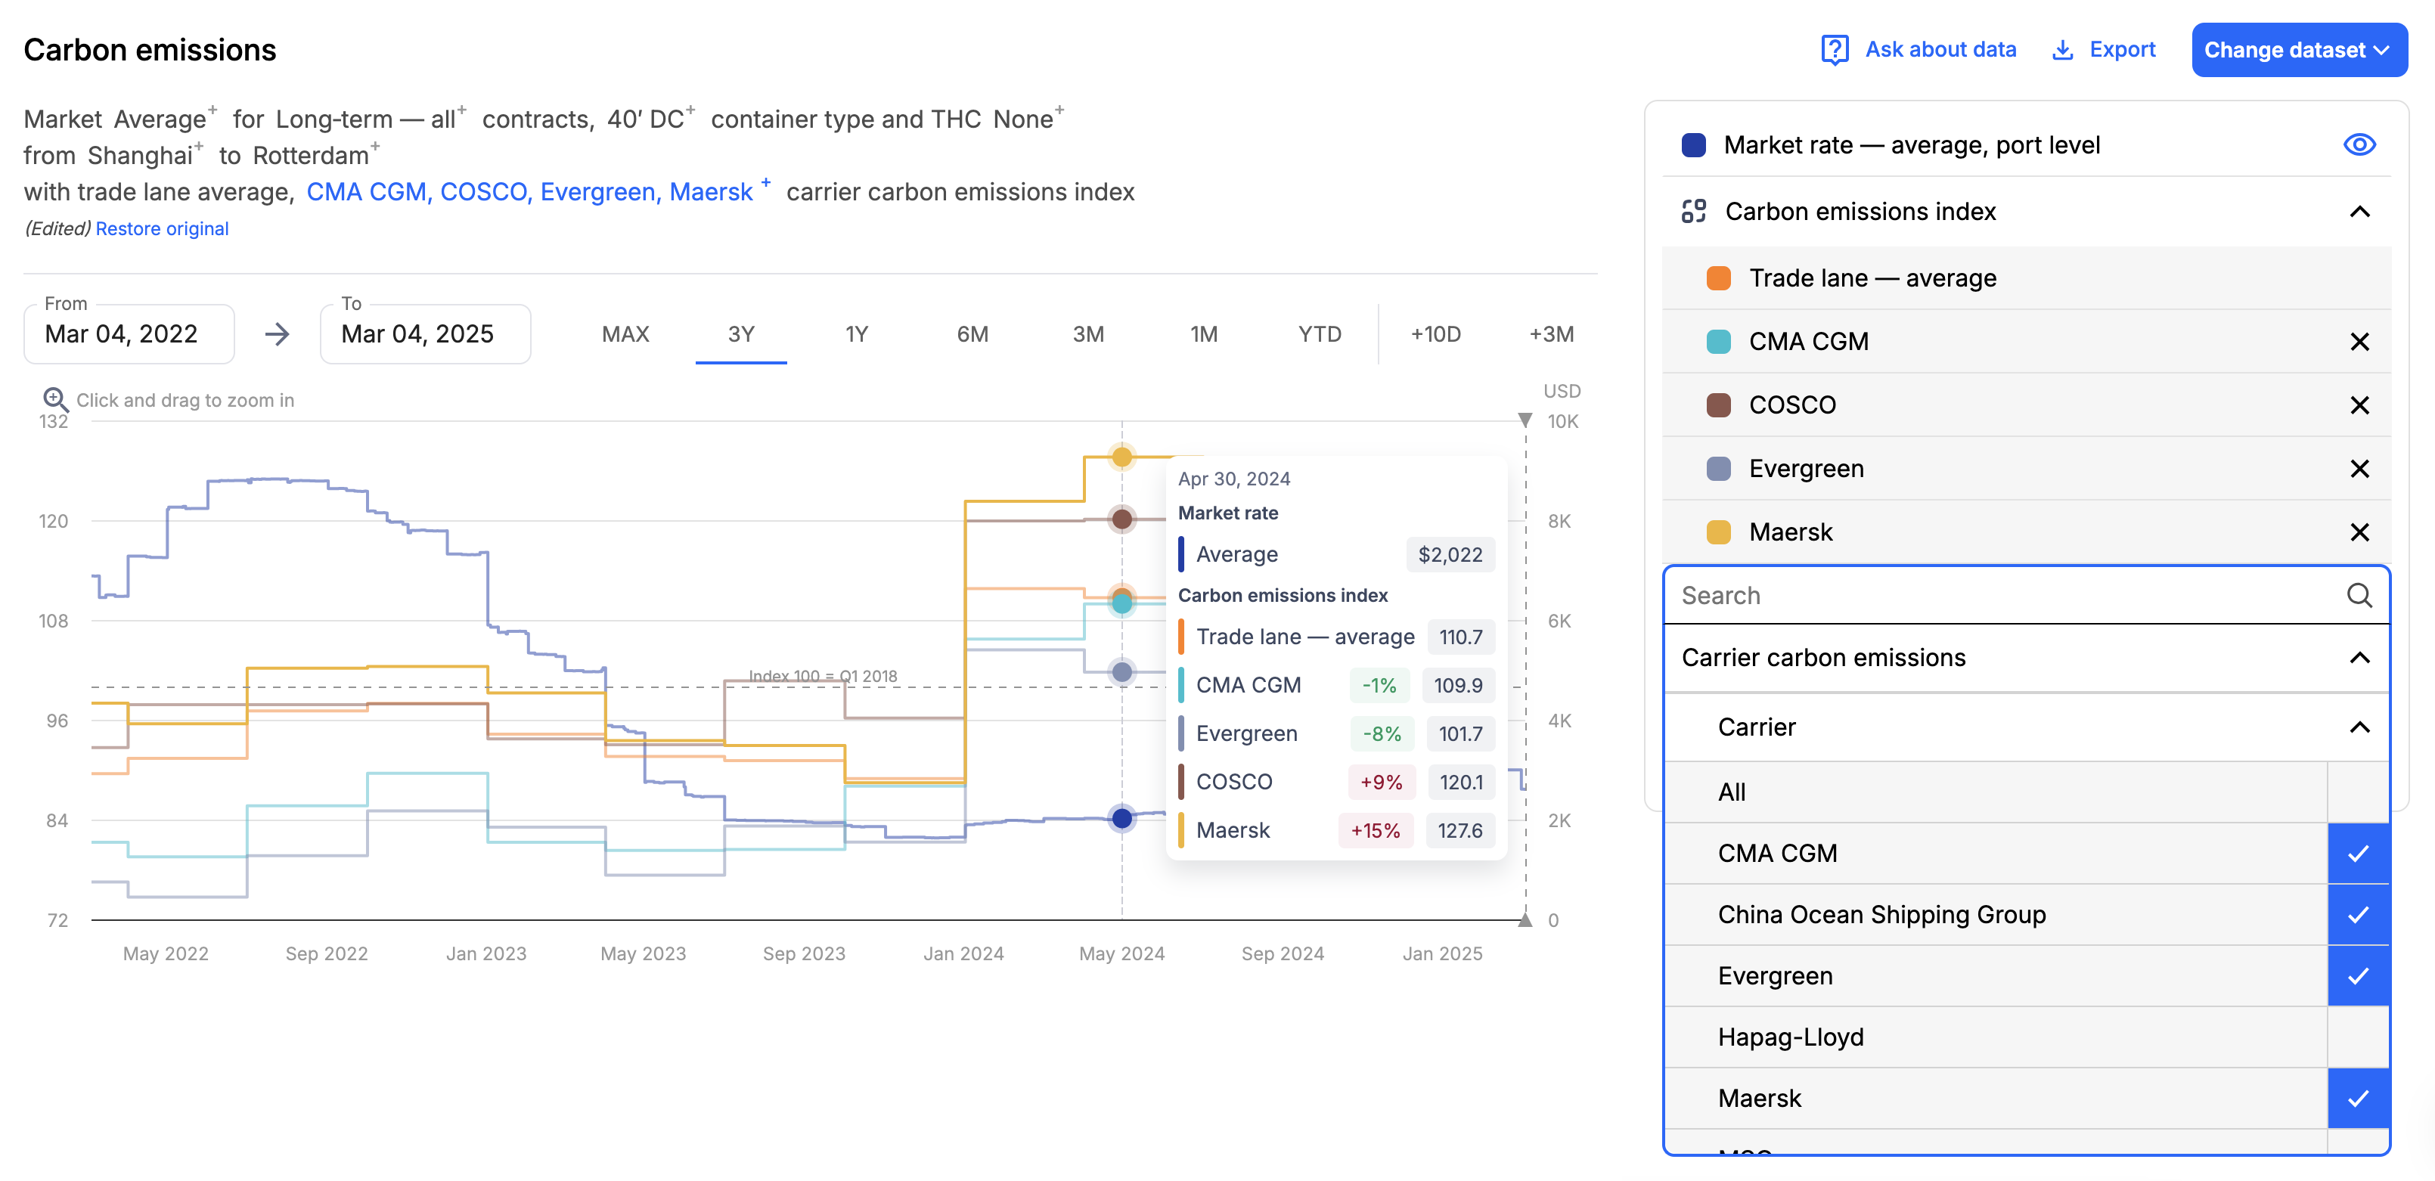Toggle Market rate visibility eye icon
The height and width of the screenshot is (1181, 2435).
(x=2359, y=144)
